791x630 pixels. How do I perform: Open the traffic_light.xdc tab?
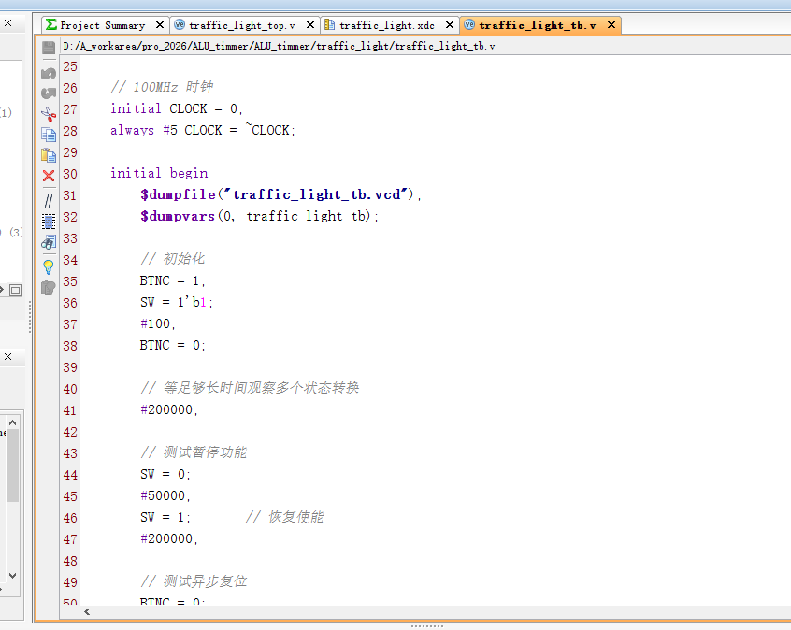click(x=387, y=25)
